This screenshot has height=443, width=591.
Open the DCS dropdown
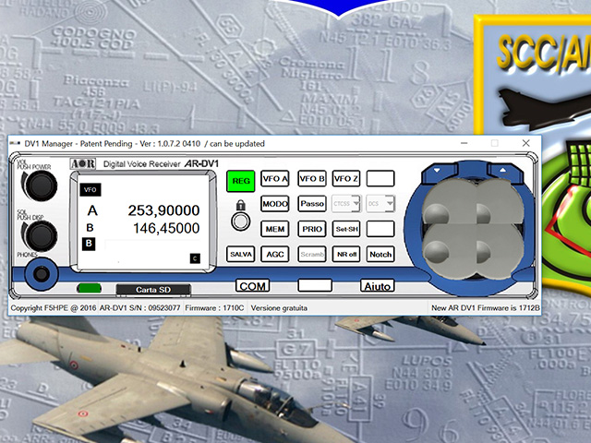380,204
